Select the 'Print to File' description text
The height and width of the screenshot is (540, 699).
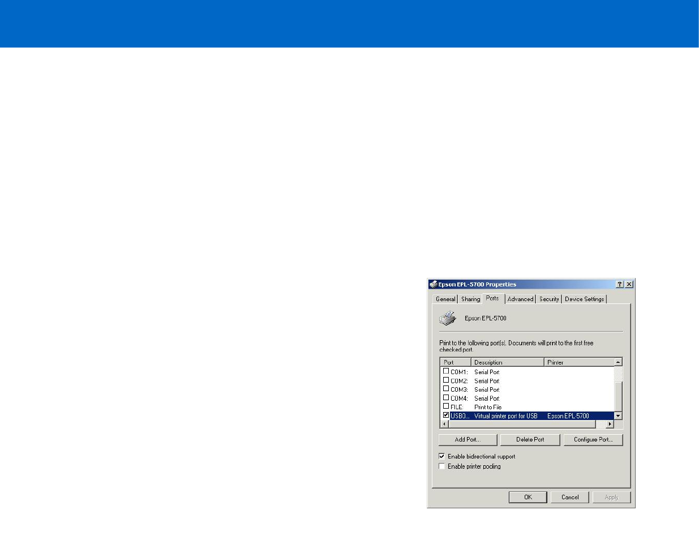pyautogui.click(x=488, y=407)
